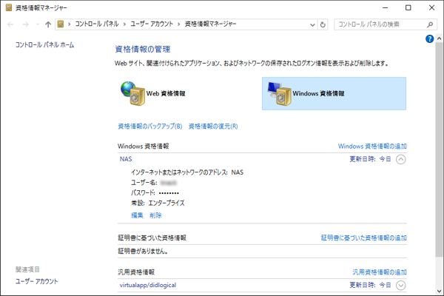The image size is (444, 296).
Task: Click NAS address value after アドレス:
Action: click(238, 172)
